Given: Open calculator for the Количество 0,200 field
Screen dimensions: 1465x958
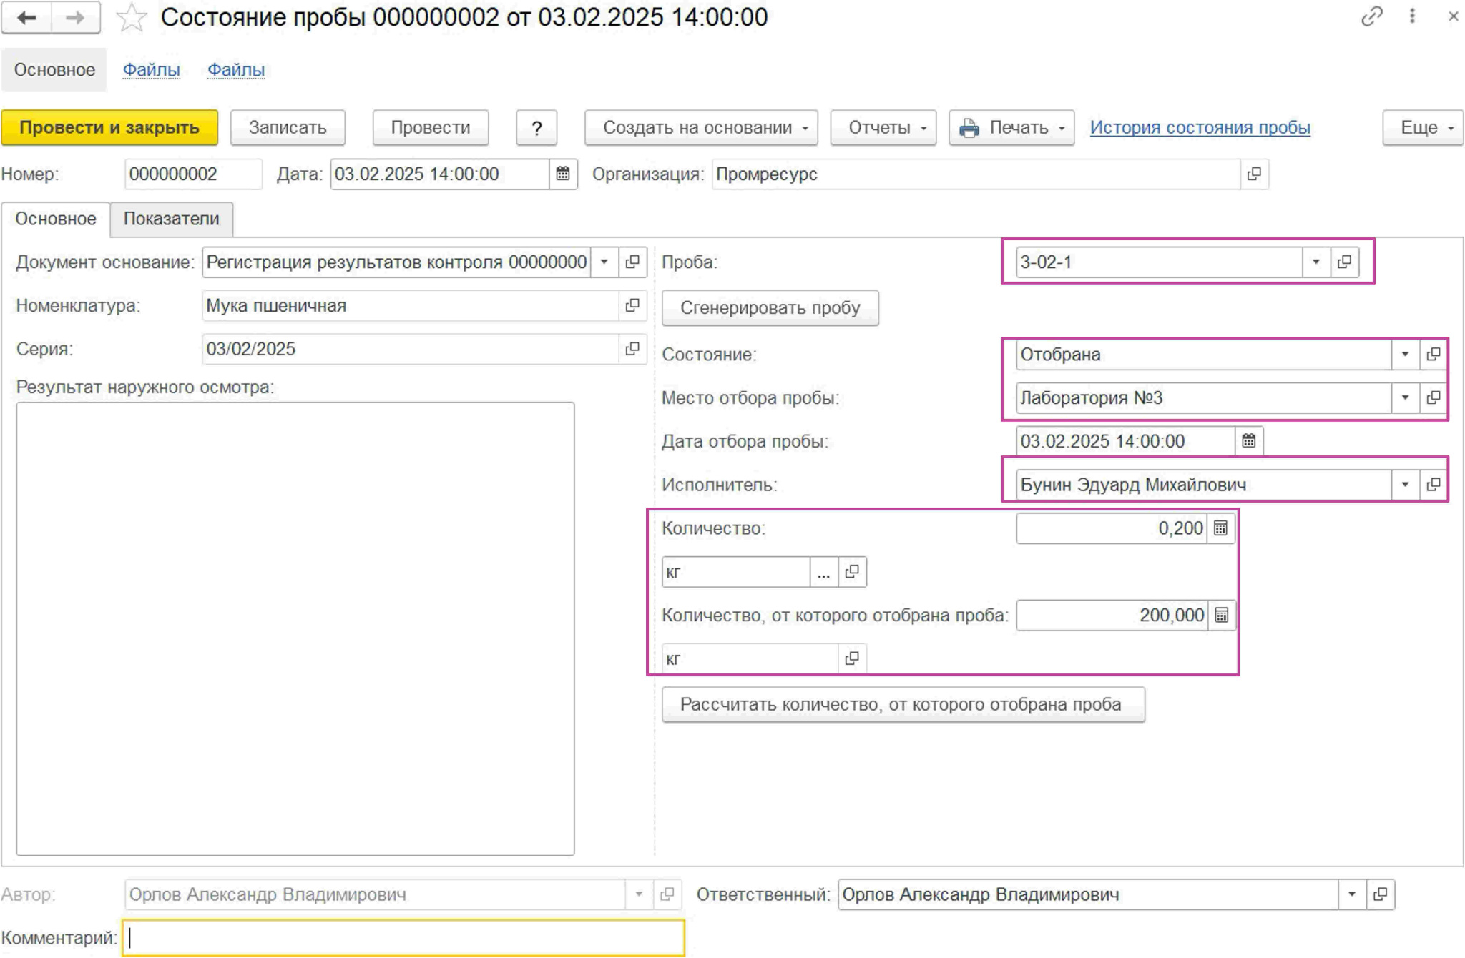Looking at the screenshot, I should tap(1221, 528).
